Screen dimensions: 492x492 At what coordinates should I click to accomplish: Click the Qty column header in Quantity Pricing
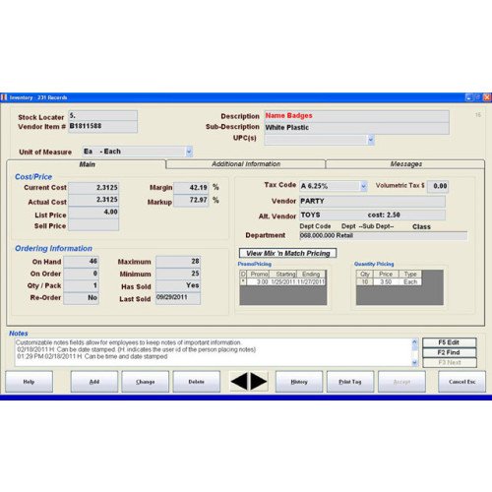point(365,275)
